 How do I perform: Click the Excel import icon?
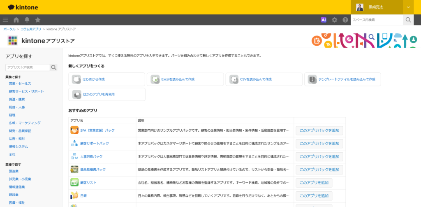[155, 79]
